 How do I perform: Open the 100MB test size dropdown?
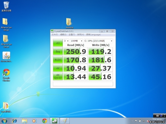tap(77, 41)
